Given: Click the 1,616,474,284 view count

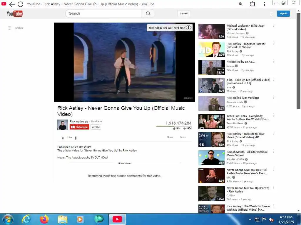Looking at the screenshot, I should pos(178,123).
